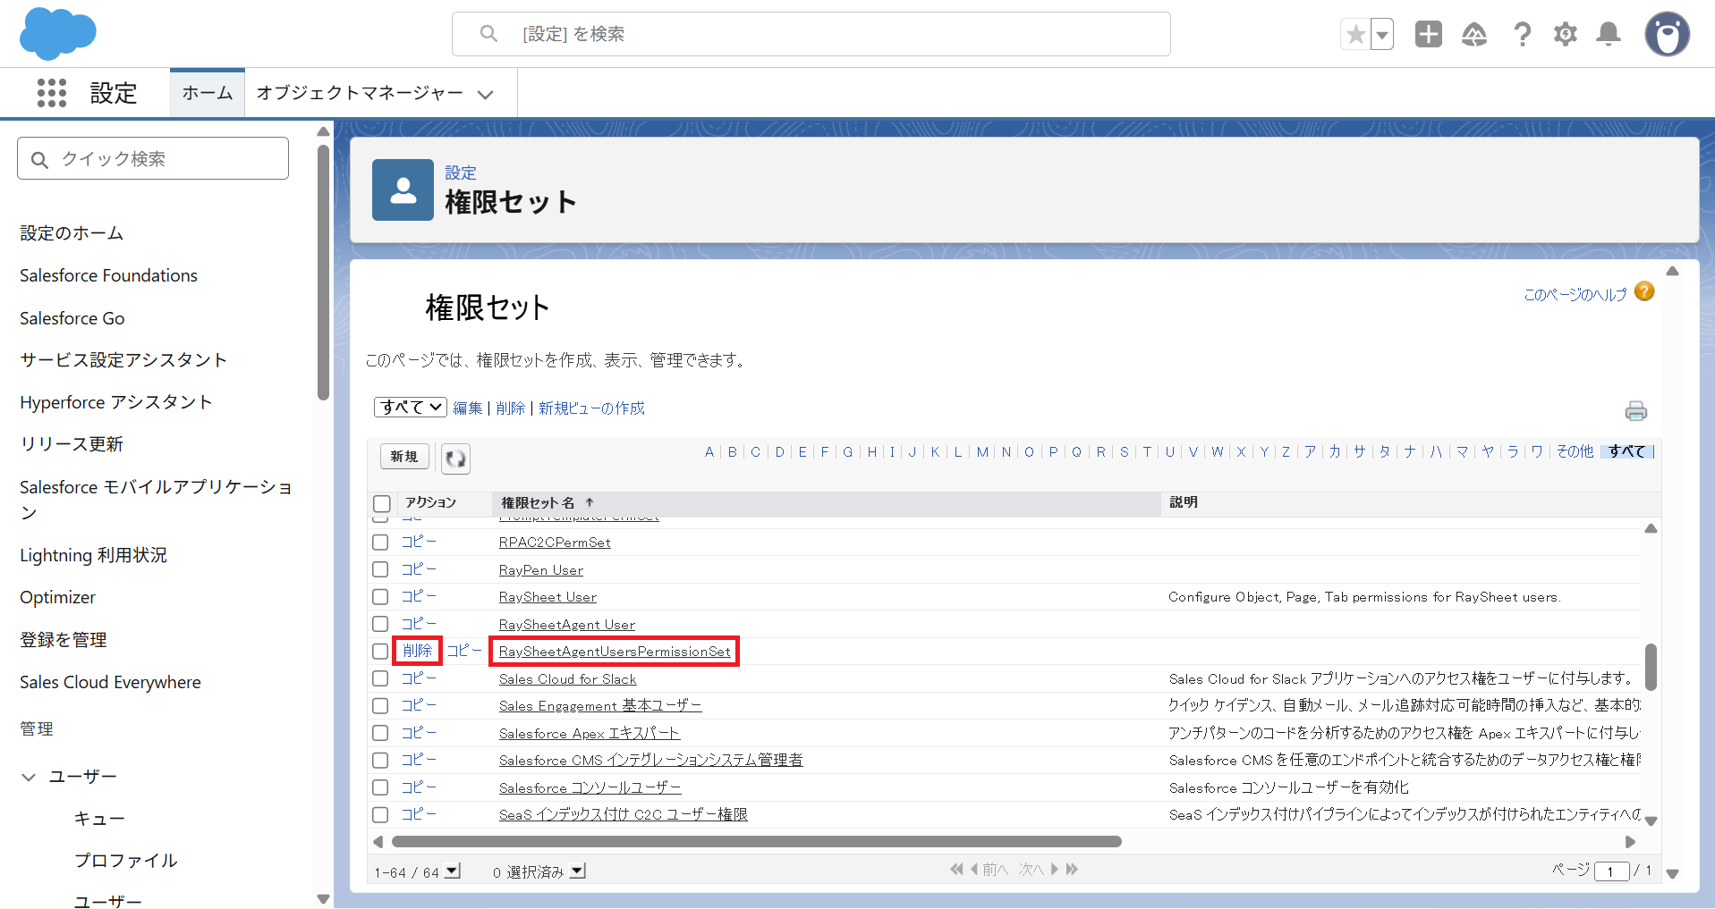Click the 新規 button
Viewport: 1715px width, 909px height.
404,457
